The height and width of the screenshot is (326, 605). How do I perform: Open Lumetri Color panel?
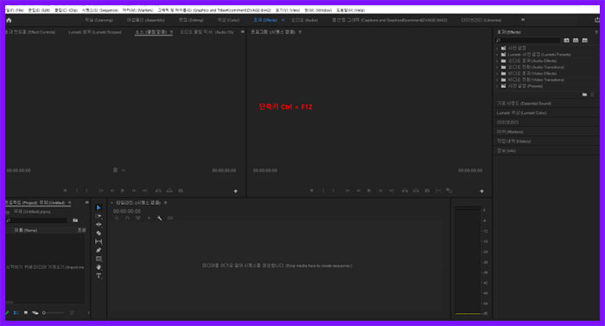pyautogui.click(x=522, y=112)
